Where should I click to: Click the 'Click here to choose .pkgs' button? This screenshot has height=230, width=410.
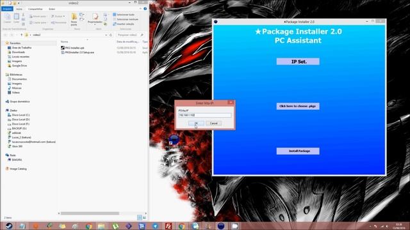pos(298,106)
